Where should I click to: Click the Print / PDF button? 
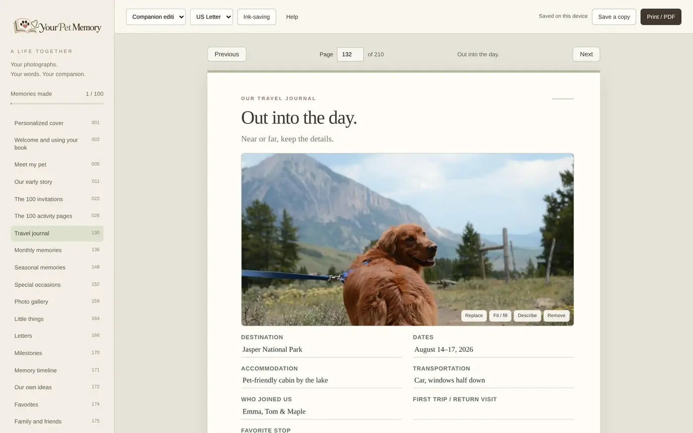[x=661, y=17]
